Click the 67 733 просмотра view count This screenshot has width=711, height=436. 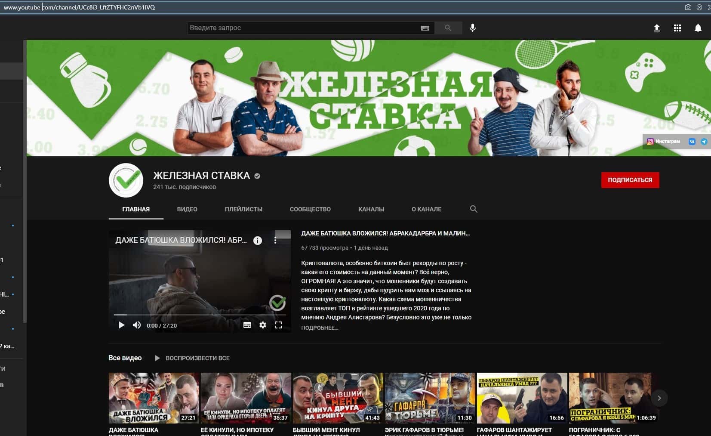[x=325, y=248]
